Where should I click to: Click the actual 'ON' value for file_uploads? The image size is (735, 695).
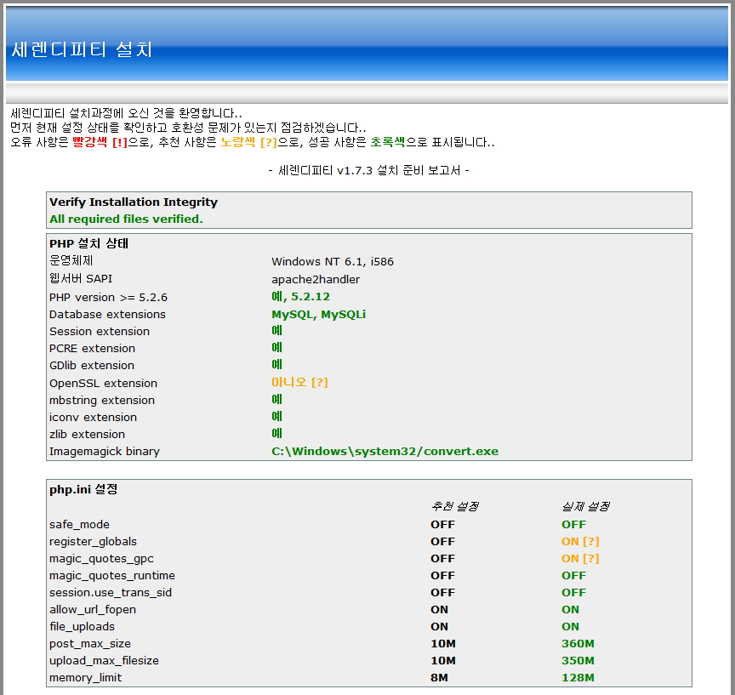click(x=571, y=627)
